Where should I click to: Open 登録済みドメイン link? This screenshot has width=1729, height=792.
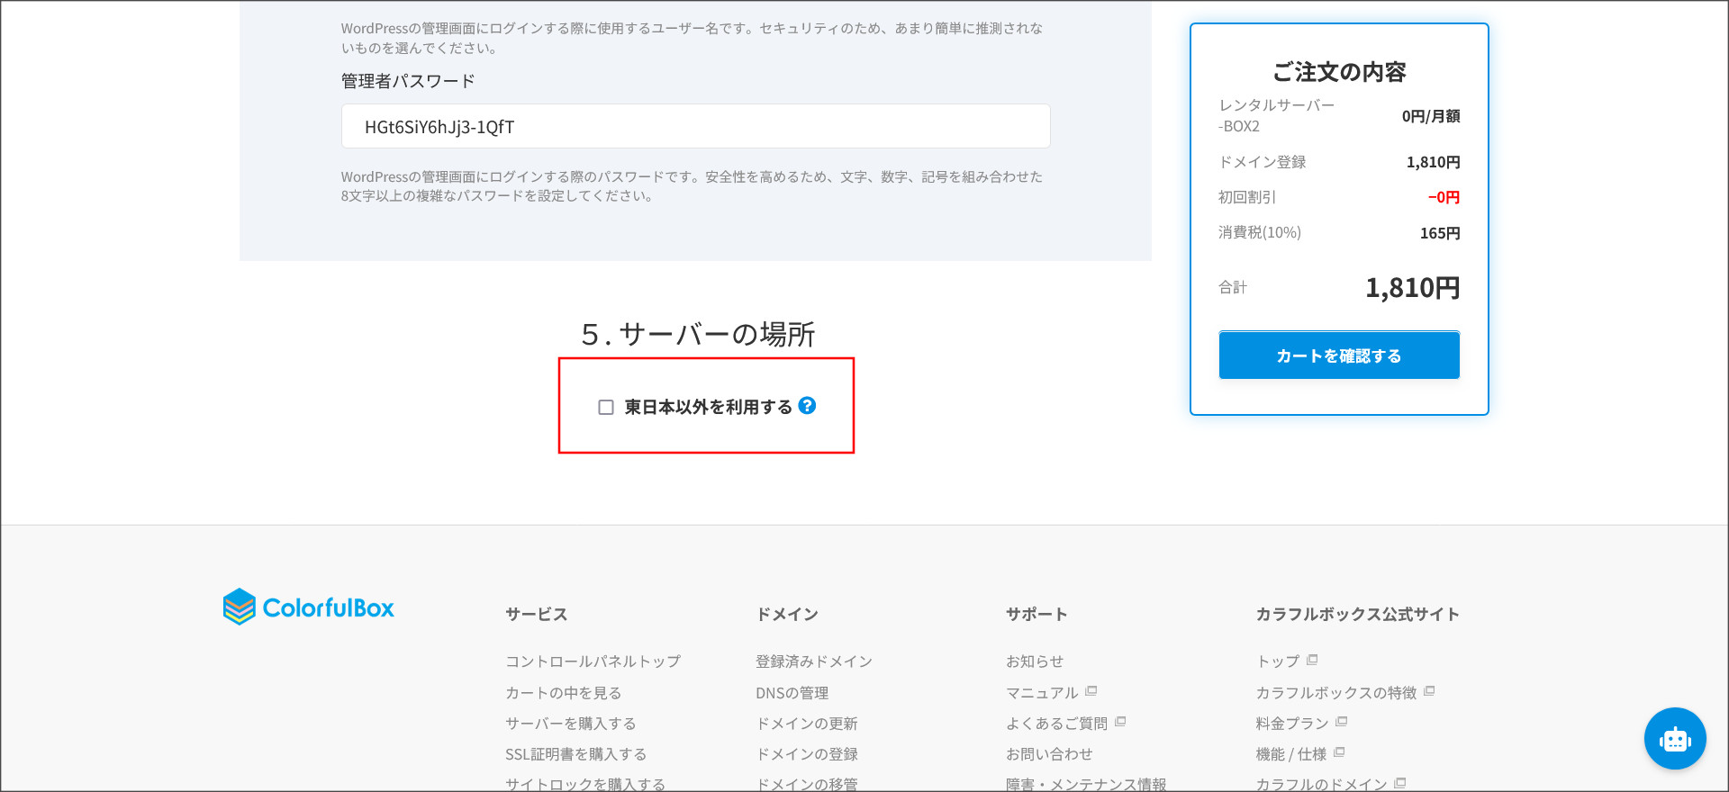click(x=814, y=661)
